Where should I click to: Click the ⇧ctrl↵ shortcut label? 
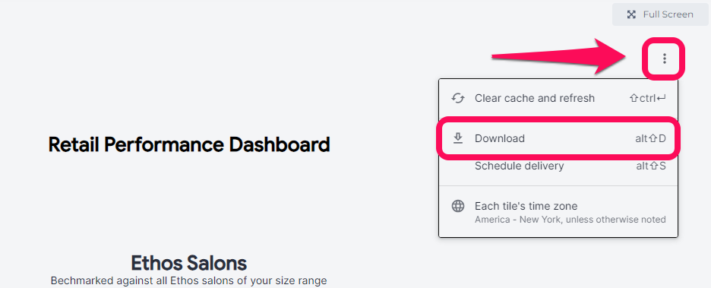[647, 98]
